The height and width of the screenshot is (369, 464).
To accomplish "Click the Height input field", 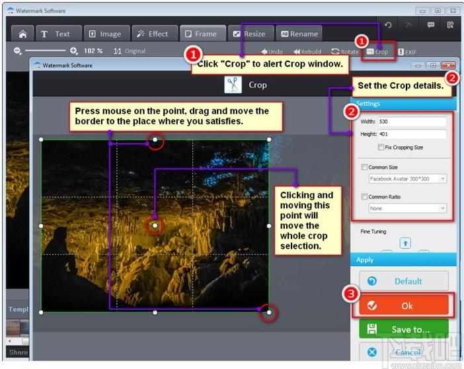I will click(412, 134).
